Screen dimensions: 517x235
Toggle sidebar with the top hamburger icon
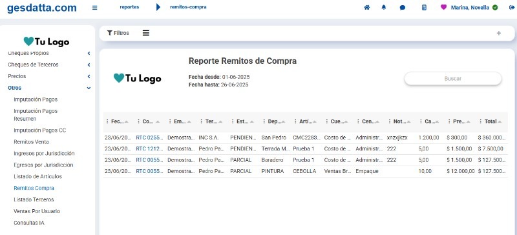point(94,8)
